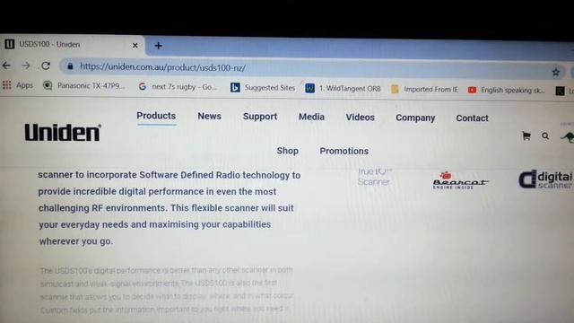Screen dimensions: 574x323
Task: Open the shopping cart icon
Action: pos(526,136)
